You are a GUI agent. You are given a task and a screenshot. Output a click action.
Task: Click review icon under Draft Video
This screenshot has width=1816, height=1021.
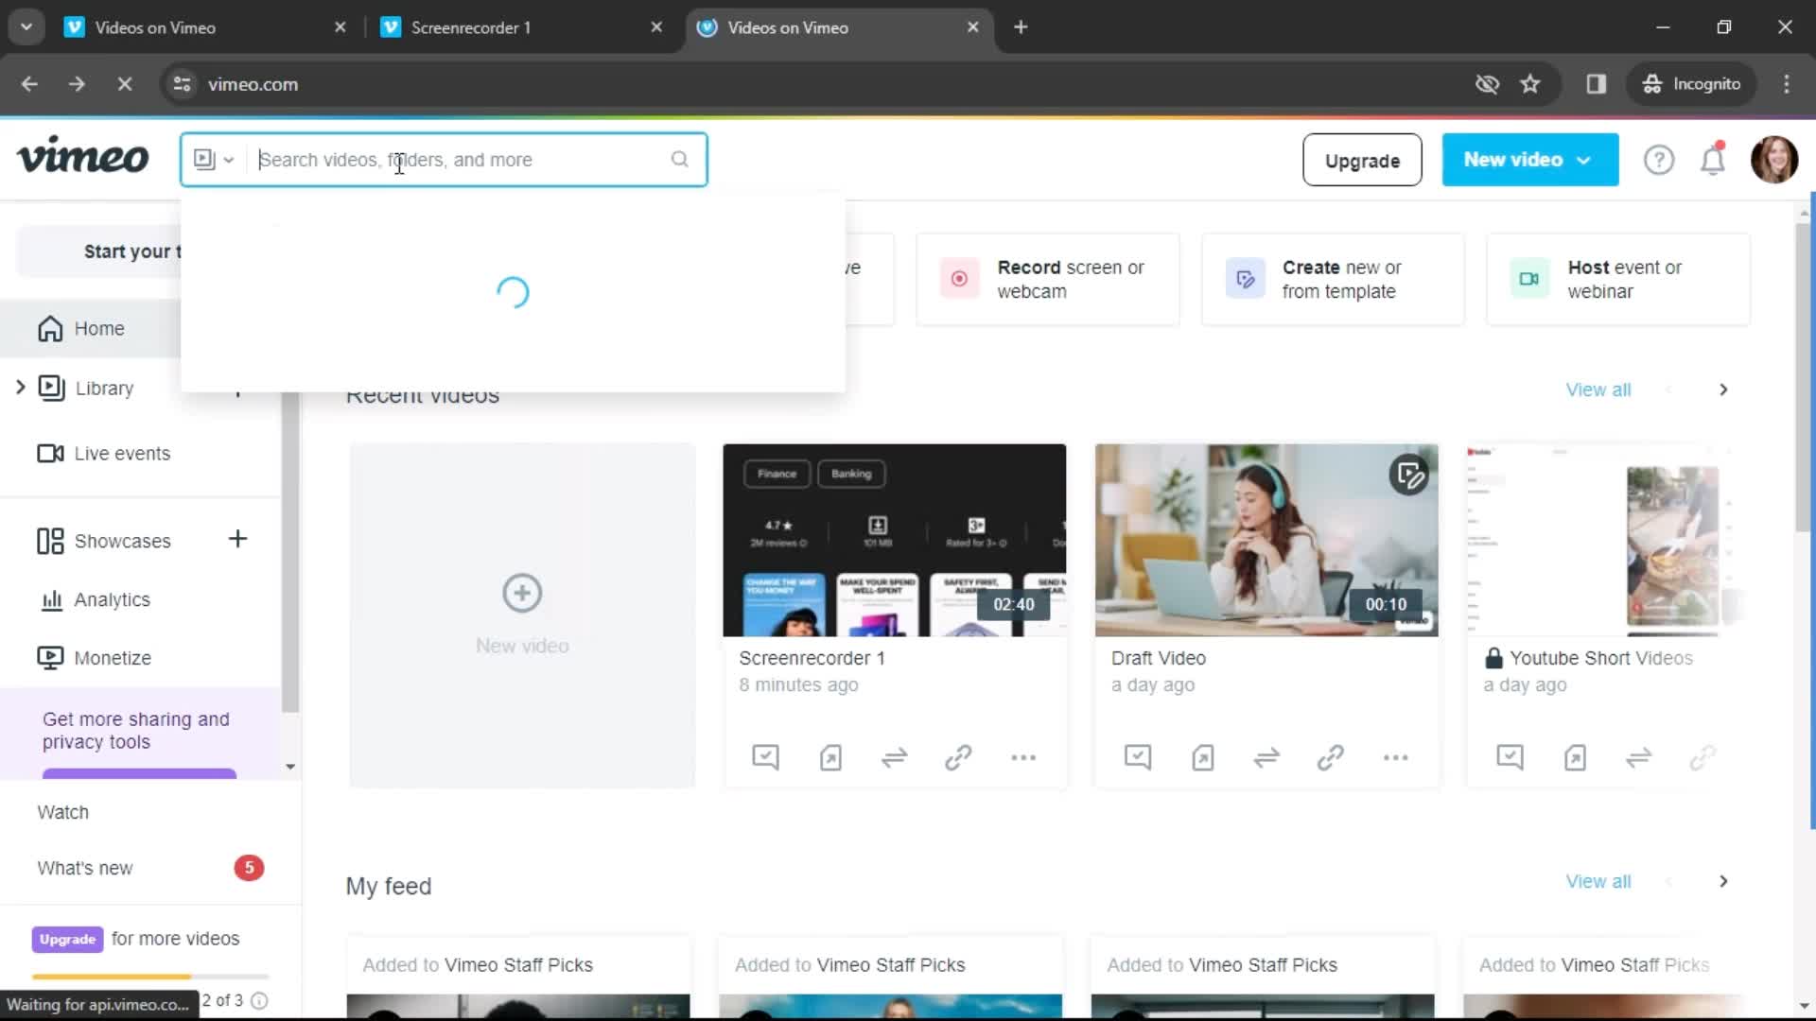(1138, 757)
